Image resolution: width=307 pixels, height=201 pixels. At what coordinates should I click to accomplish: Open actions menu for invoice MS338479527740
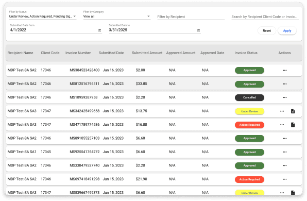284,165
